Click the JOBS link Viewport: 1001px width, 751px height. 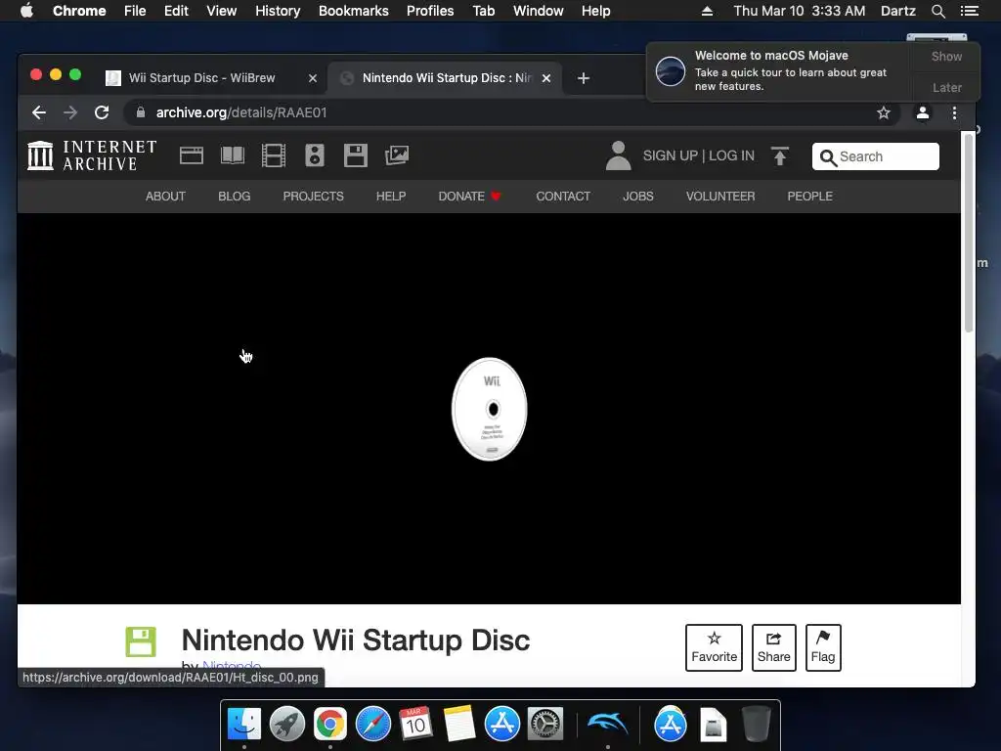coord(638,196)
